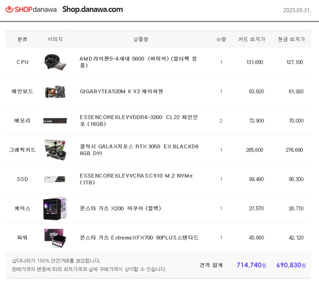
Task: Click the SSD category label
Action: [22, 179]
